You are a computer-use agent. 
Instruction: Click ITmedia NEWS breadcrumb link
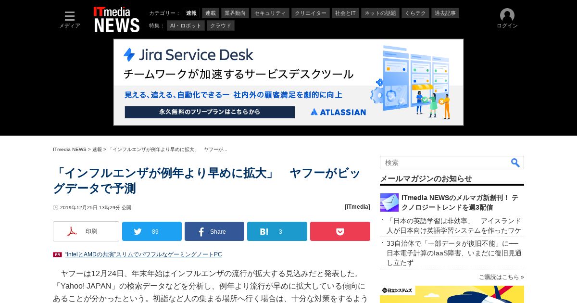coord(70,150)
